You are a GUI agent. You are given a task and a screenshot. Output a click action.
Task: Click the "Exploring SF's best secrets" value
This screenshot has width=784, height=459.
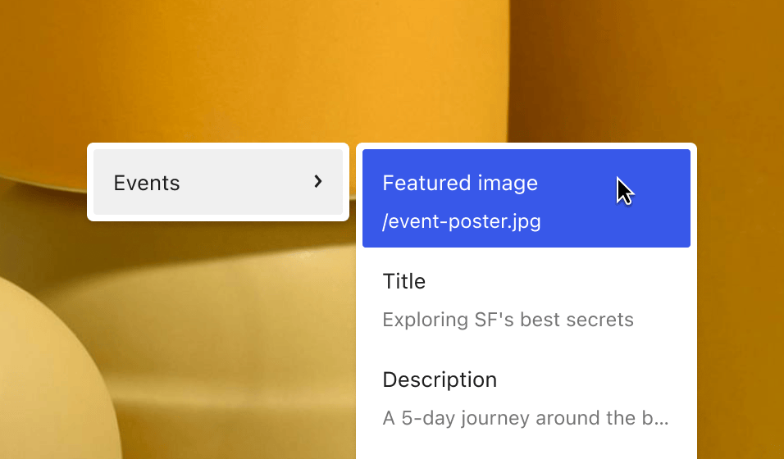(508, 320)
